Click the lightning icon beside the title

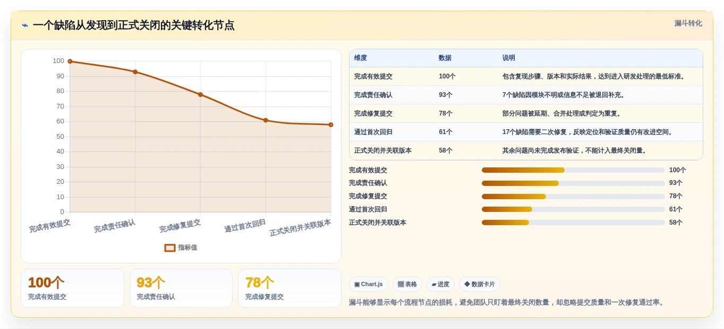[25, 25]
